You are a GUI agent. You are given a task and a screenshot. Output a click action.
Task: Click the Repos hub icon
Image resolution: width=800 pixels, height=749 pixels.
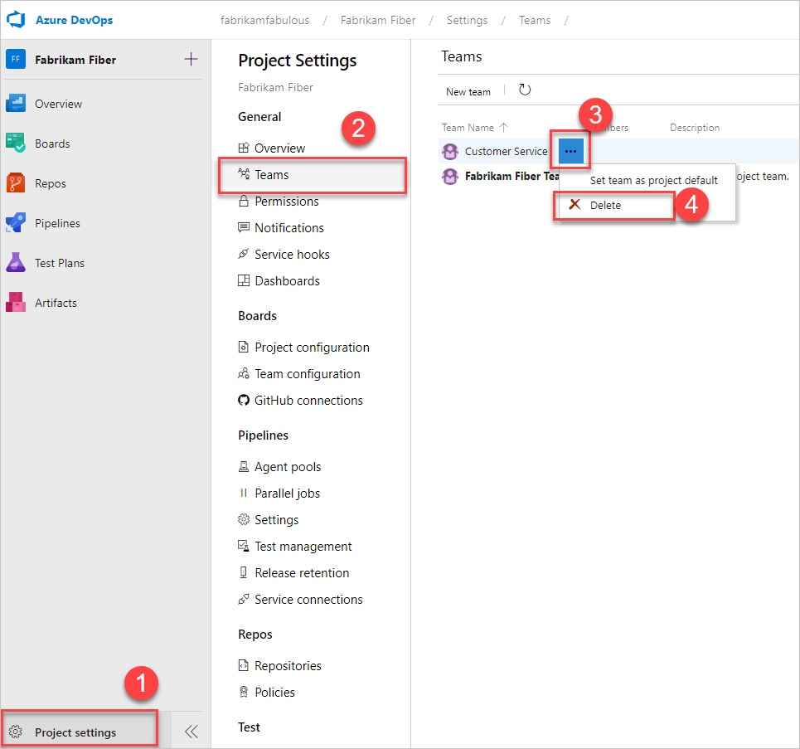[15, 183]
